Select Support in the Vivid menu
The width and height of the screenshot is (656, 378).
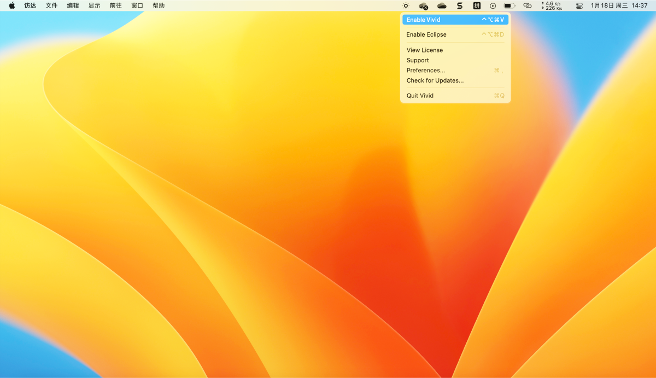tap(418, 60)
